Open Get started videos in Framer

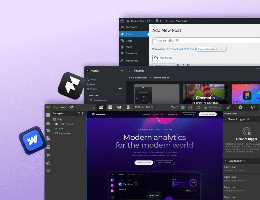click(138, 78)
